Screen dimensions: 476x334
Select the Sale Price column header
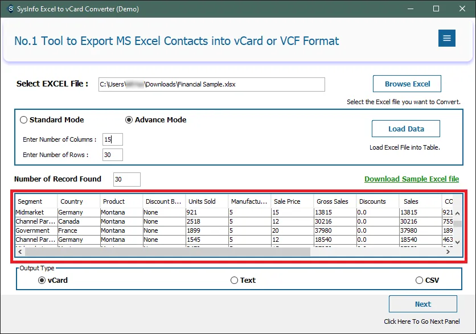[292, 201]
